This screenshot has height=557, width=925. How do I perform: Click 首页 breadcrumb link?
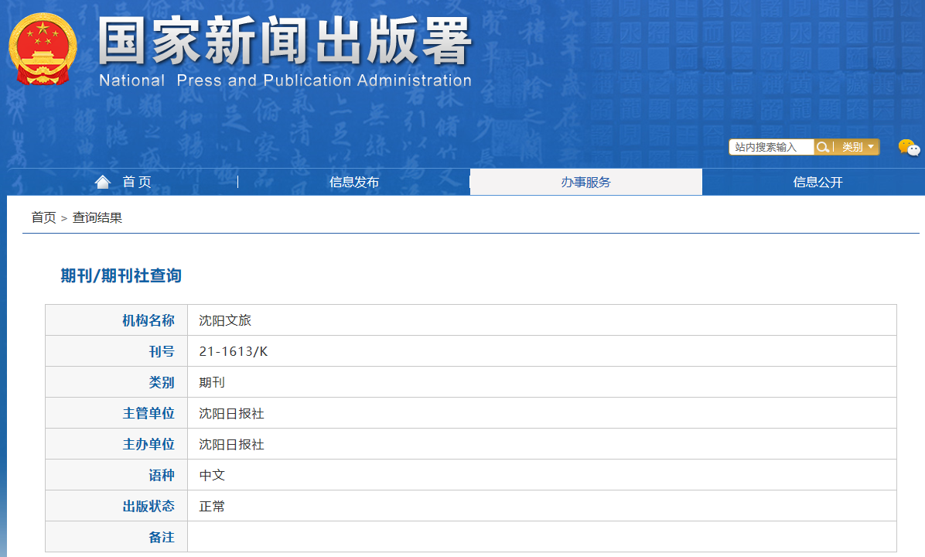point(43,217)
